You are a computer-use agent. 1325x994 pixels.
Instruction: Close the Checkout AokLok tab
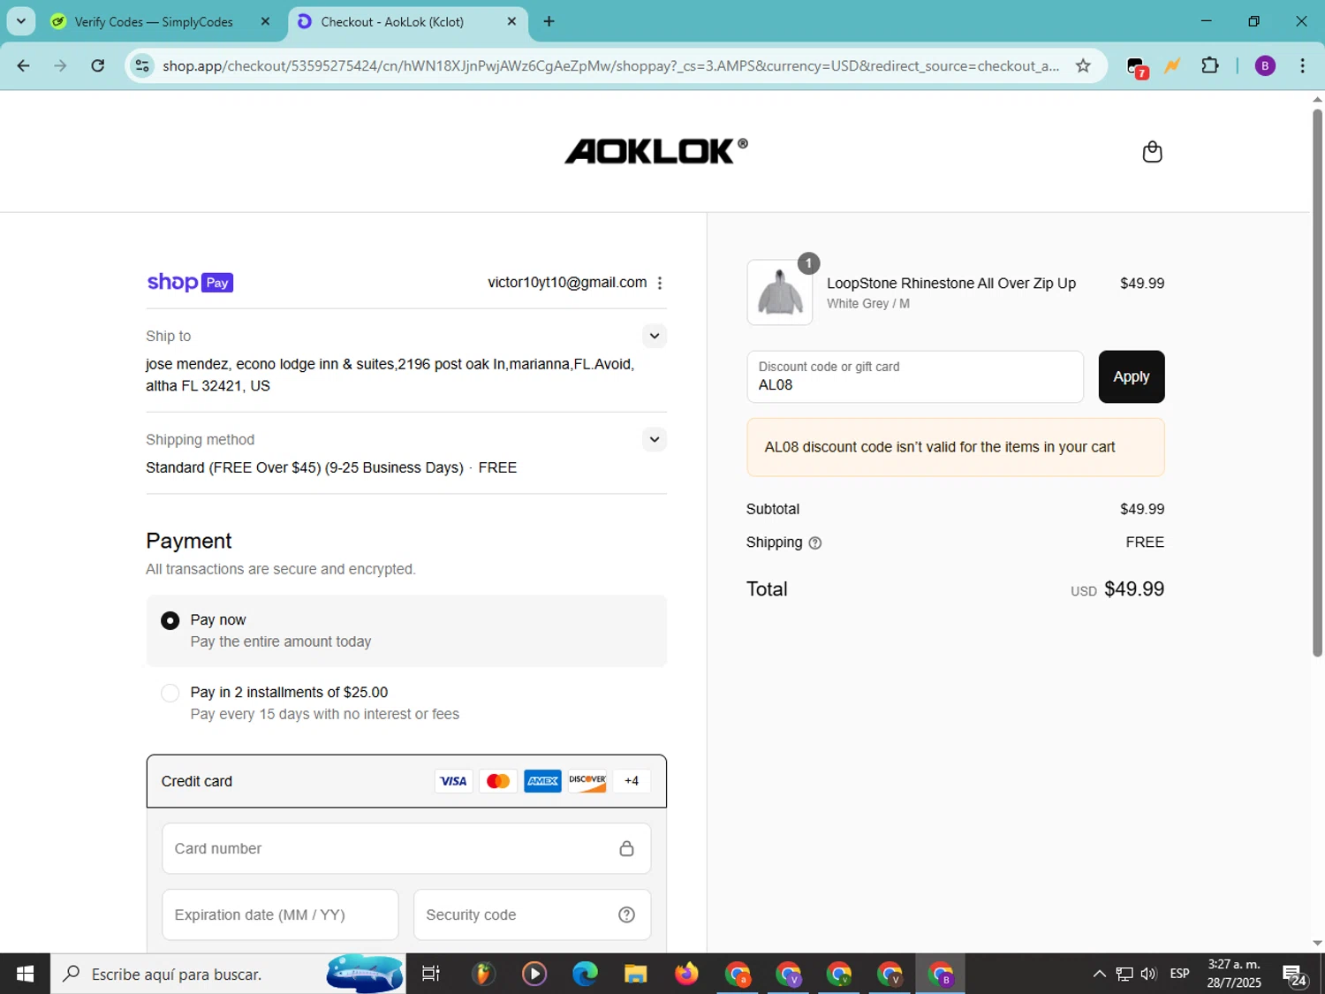(511, 21)
